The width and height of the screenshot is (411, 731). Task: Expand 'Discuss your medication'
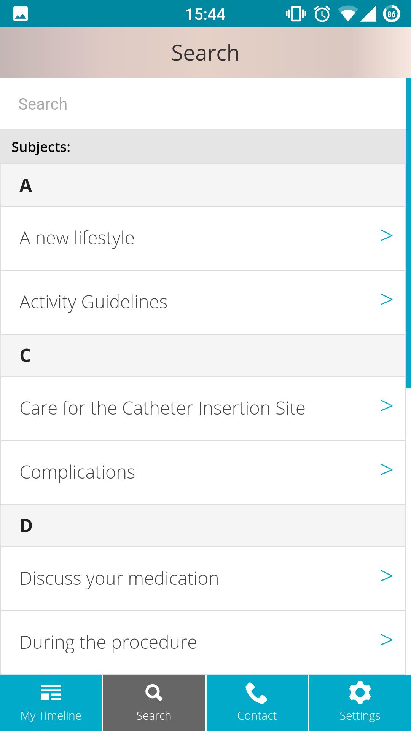point(387,576)
